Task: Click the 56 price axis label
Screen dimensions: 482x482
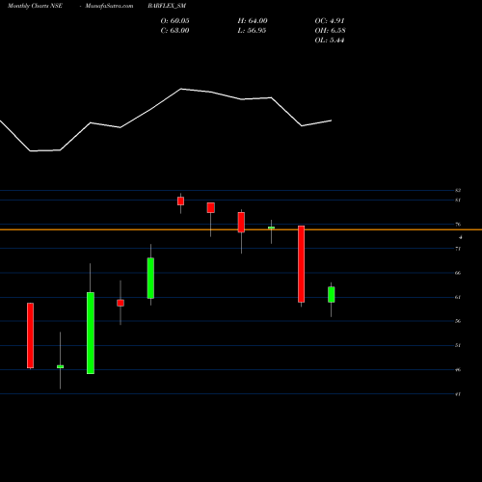Action: 458,321
